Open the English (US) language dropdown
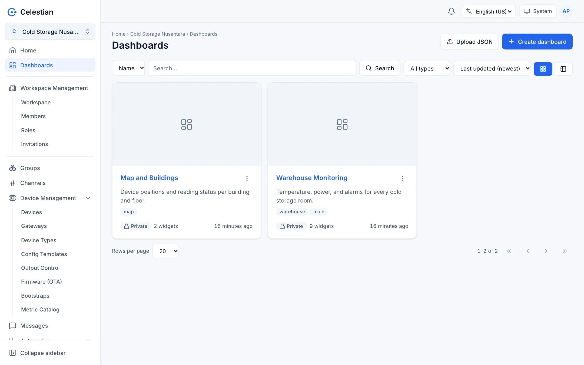Screen dimensions: 584x365 (489, 11)
